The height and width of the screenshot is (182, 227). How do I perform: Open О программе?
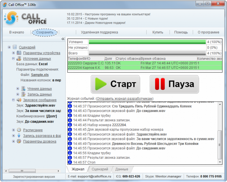209,32
